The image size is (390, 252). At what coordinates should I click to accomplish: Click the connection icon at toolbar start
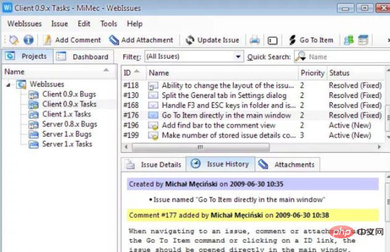pos(14,40)
